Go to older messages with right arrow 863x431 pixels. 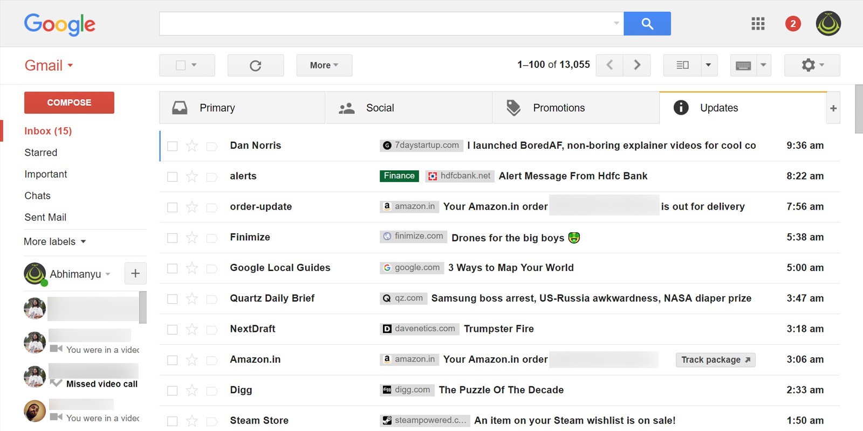[x=637, y=65]
